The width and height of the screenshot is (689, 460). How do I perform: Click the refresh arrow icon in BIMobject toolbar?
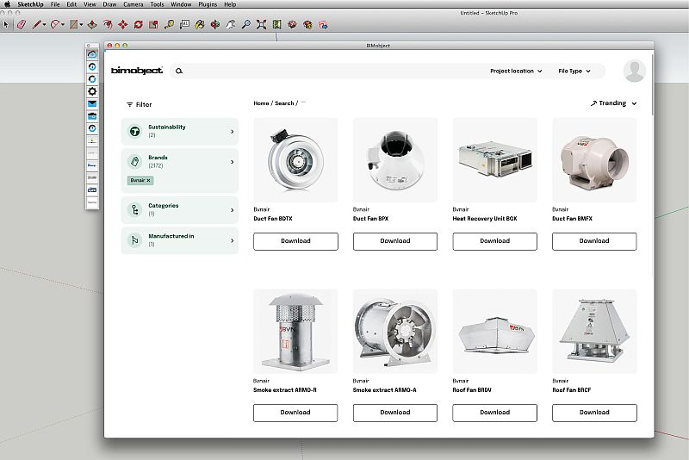92,79
